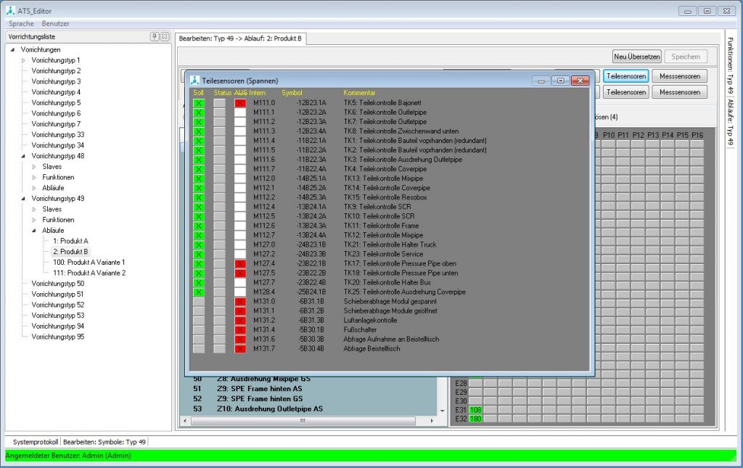Image resolution: width=743 pixels, height=468 pixels.
Task: Close the Vorrichtungsliste panel
Action: (164, 36)
